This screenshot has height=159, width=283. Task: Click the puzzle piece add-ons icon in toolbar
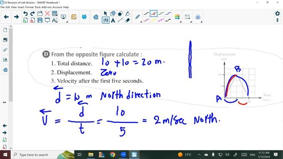96,17
